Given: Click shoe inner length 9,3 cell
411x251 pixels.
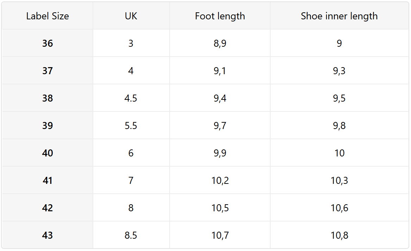Looking at the screenshot, I should click(x=339, y=71).
